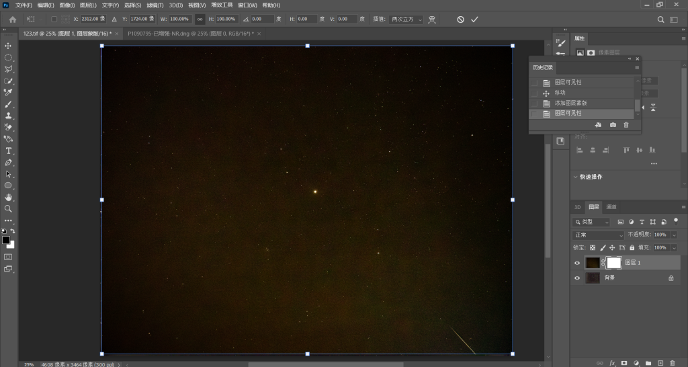The height and width of the screenshot is (367, 688).
Task: Select the Paint Bucket tool
Action: click(8, 138)
